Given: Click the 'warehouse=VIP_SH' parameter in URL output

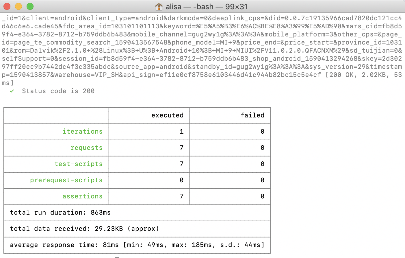Looking at the screenshot, I should tap(87, 75).
